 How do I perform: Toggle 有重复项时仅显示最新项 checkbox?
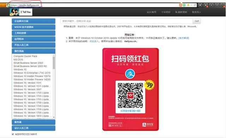tap(13, 134)
